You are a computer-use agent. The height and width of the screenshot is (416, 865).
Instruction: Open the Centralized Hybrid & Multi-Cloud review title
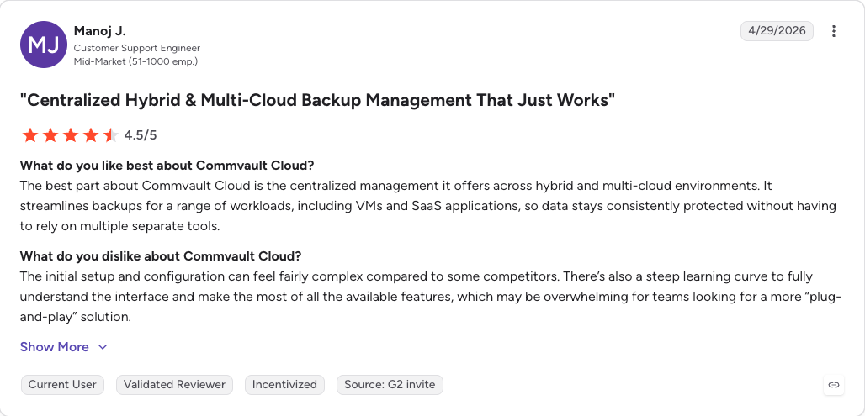tap(318, 100)
